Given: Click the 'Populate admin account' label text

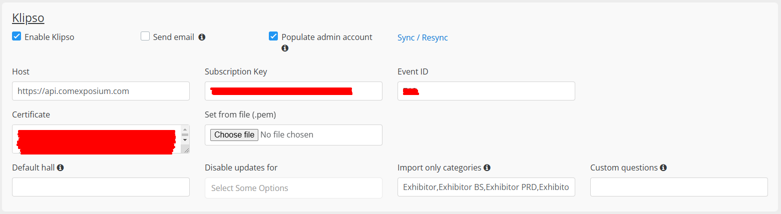Looking at the screenshot, I should point(327,37).
